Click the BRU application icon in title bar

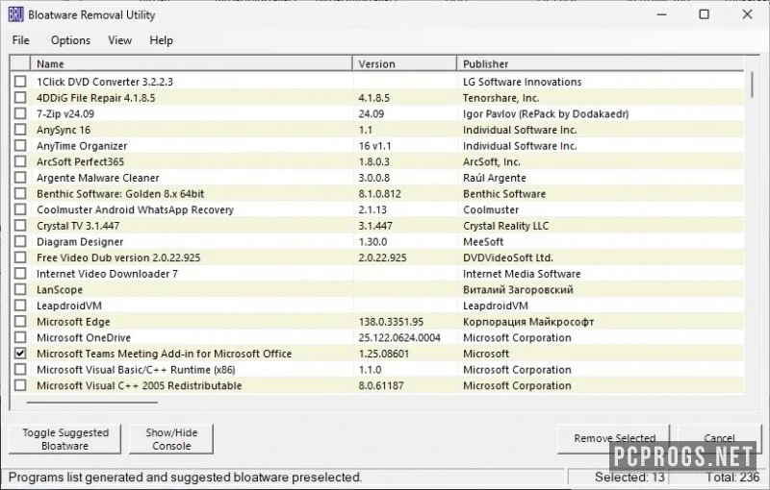click(x=15, y=14)
